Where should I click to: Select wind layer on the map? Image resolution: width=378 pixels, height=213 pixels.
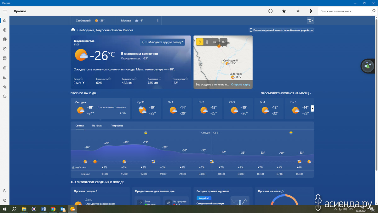tap(215, 42)
